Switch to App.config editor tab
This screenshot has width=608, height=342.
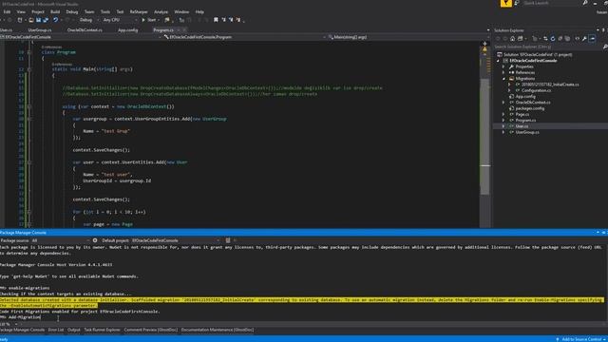point(127,29)
